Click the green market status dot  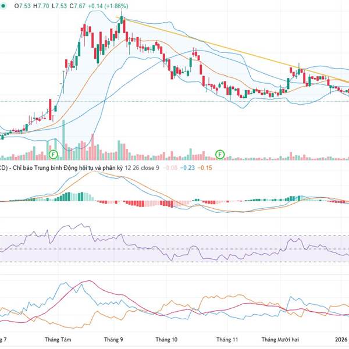(2, 6)
